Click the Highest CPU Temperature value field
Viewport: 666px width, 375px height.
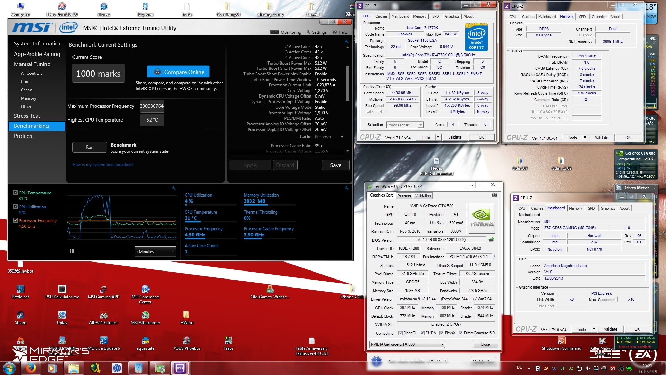click(152, 120)
